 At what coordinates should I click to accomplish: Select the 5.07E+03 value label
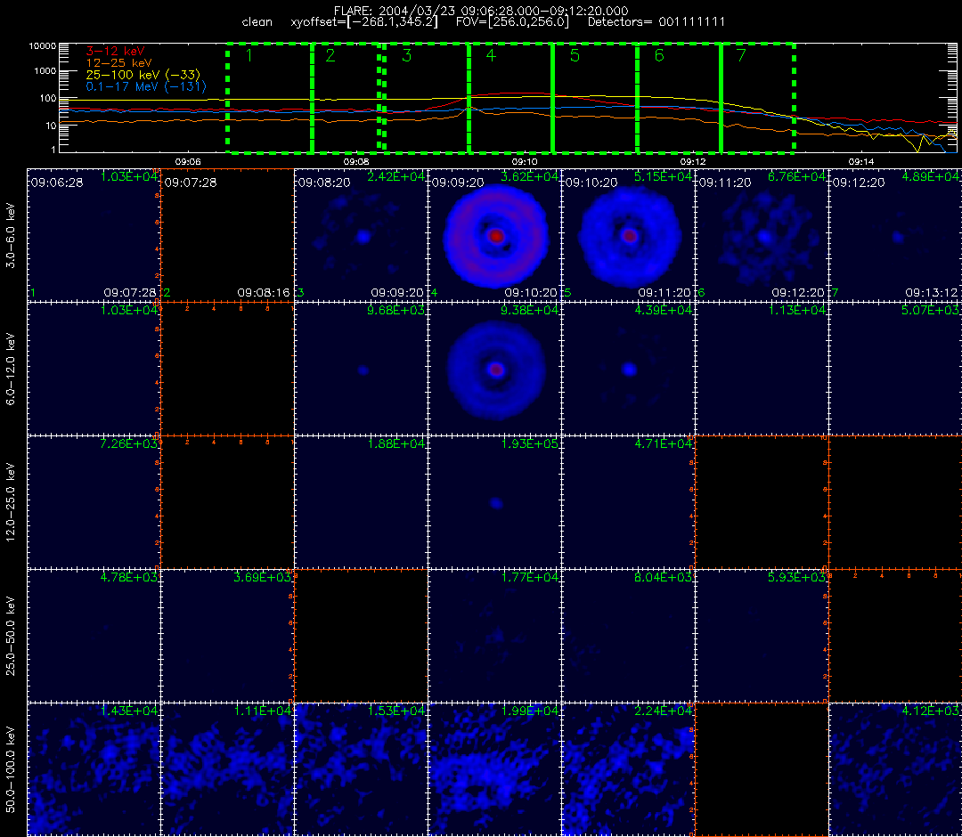[x=931, y=310]
